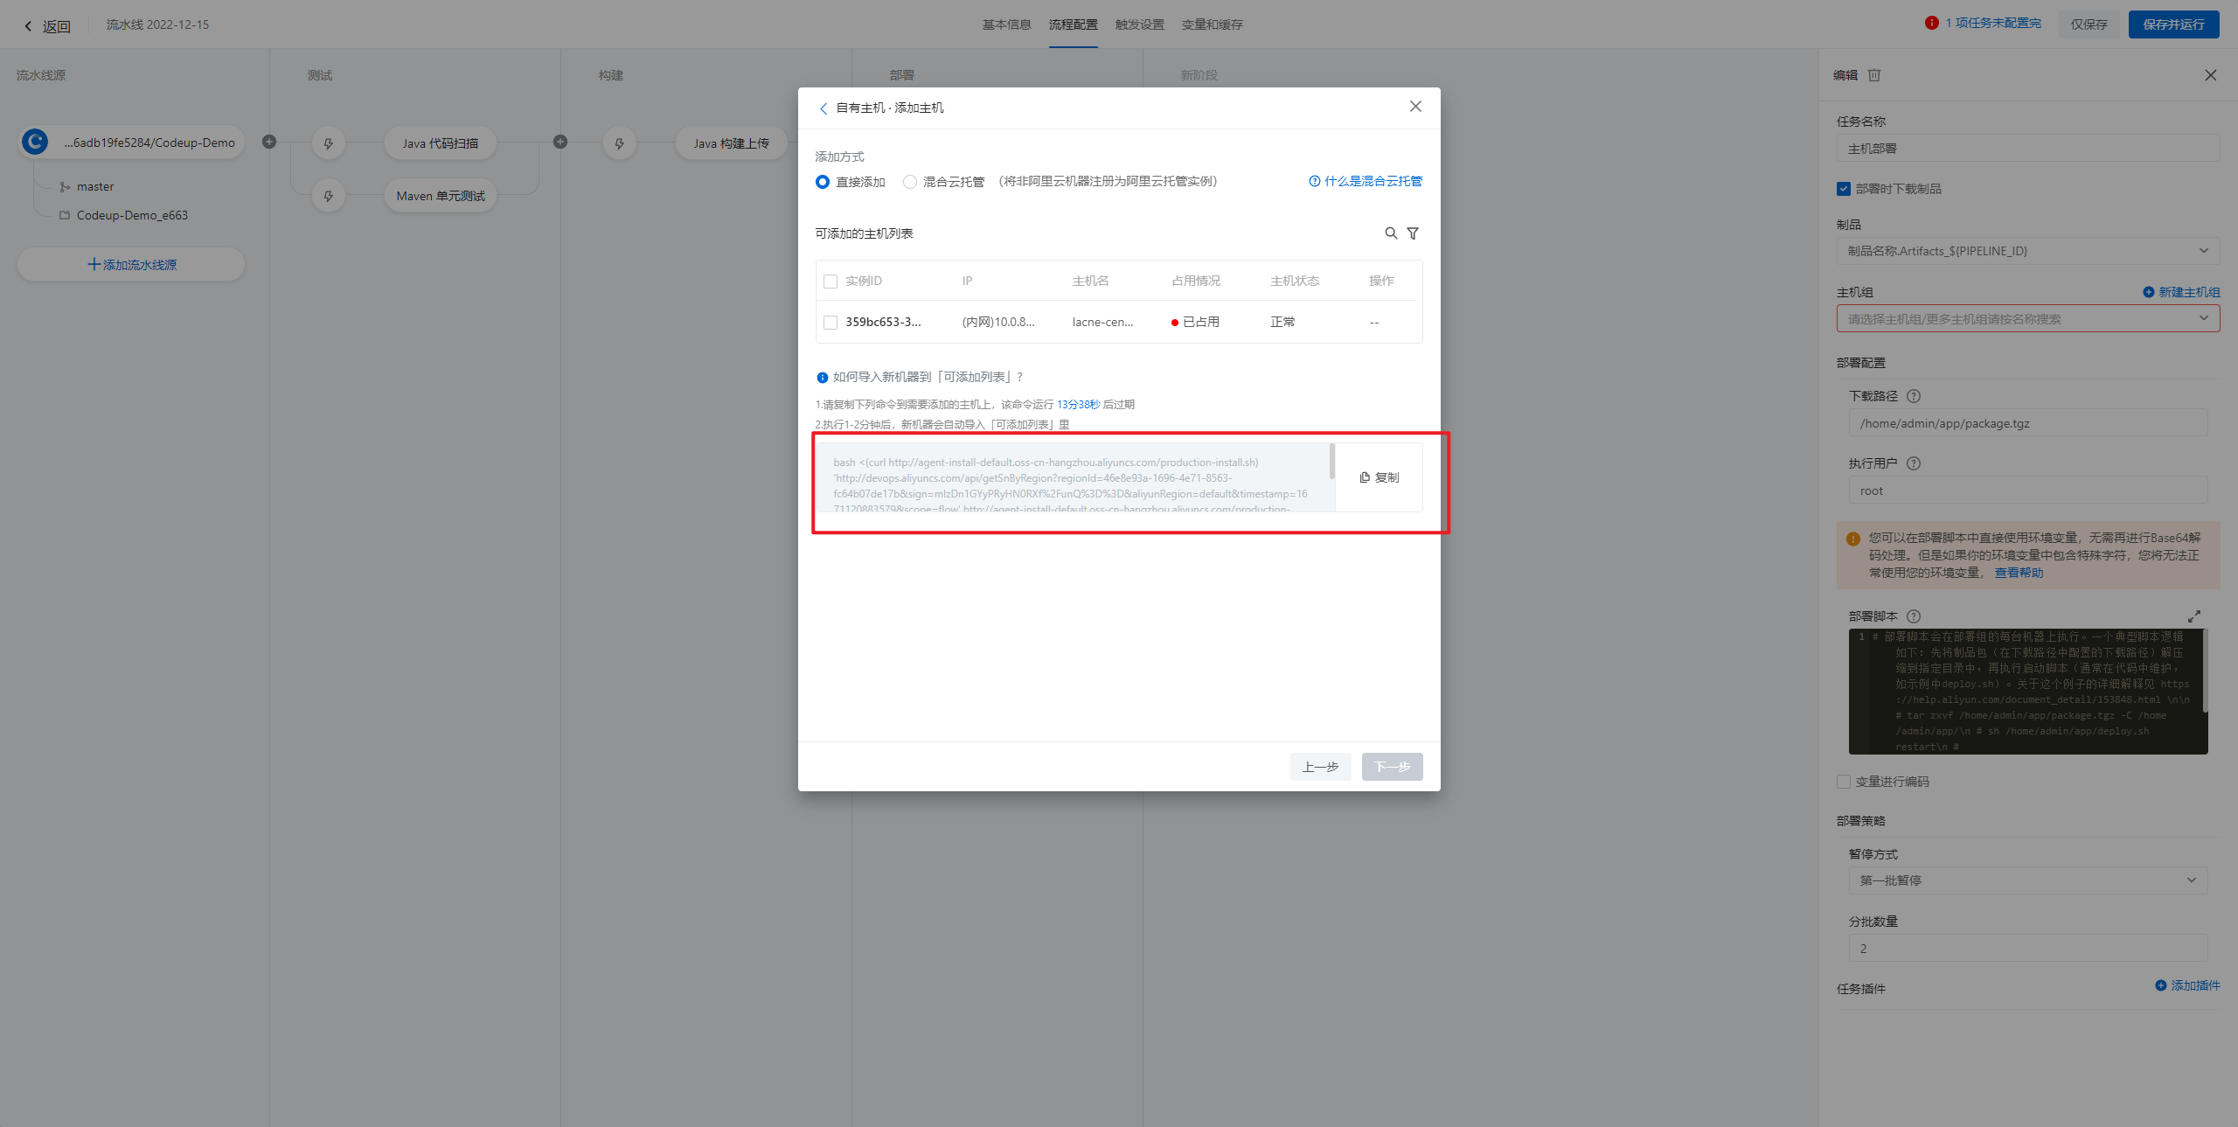The height and width of the screenshot is (1127, 2238).
Task: Click the filter icon above host list
Action: (x=1413, y=233)
